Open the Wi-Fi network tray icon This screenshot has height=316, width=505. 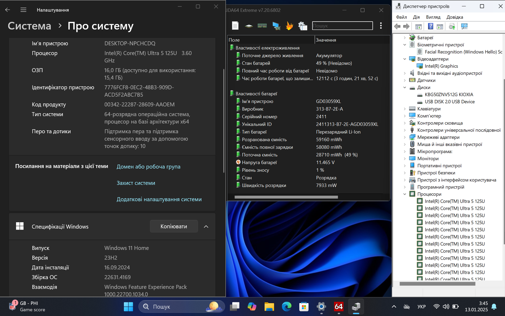click(x=437, y=307)
